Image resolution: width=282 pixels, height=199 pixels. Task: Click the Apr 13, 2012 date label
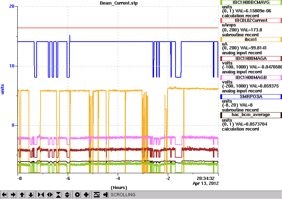tap(206, 183)
